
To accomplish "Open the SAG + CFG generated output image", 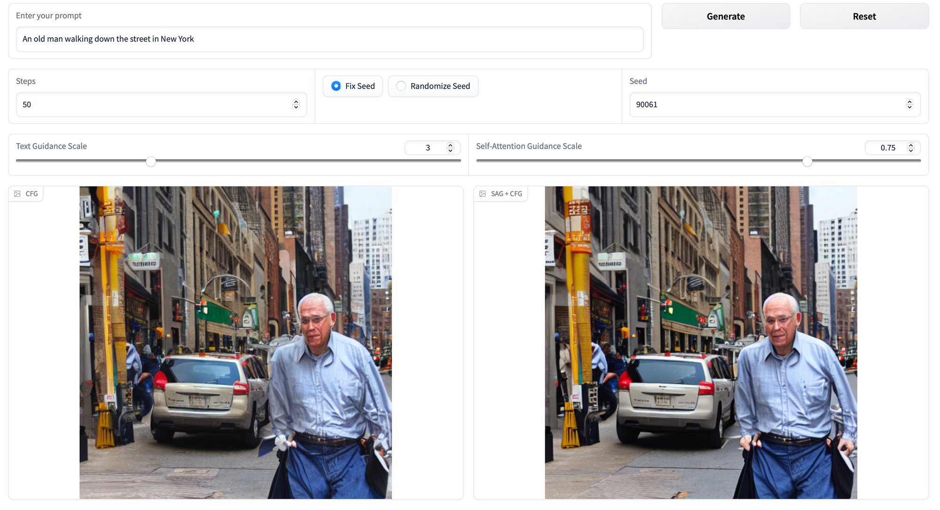I will [x=701, y=343].
